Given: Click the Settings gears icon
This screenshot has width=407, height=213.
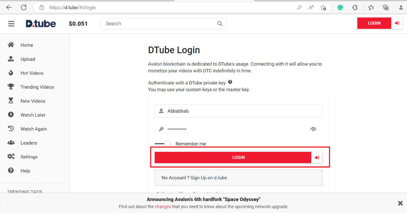Looking at the screenshot, I should click(x=11, y=157).
